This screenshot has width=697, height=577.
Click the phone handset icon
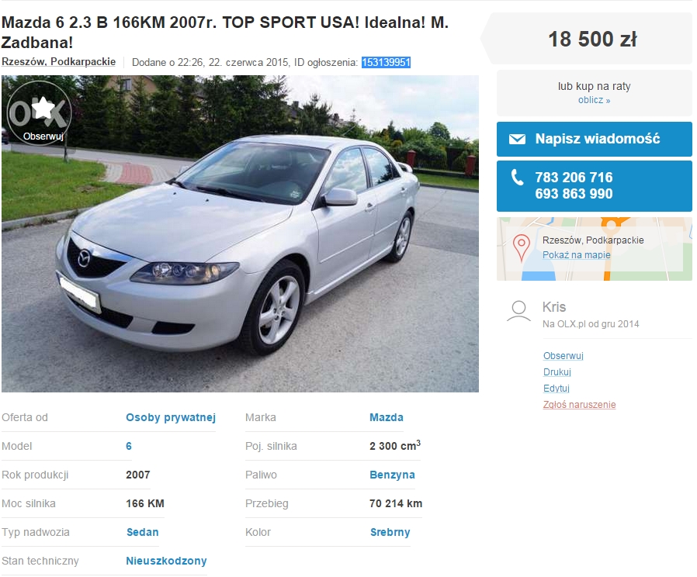point(517,178)
